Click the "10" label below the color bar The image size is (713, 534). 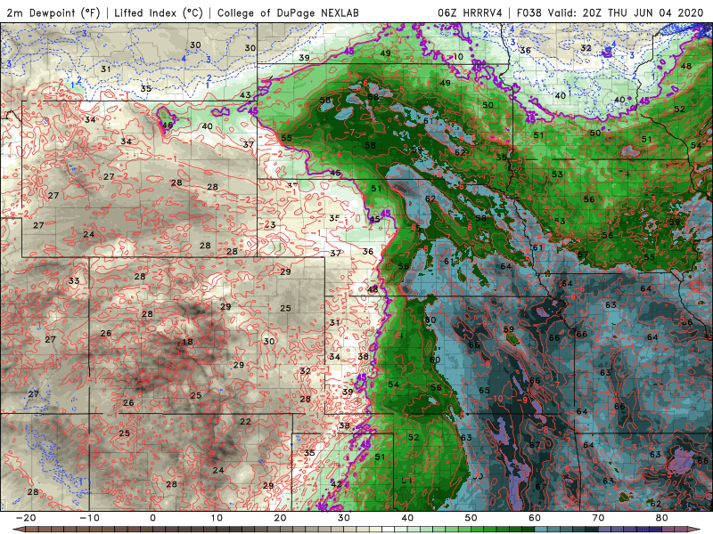[x=217, y=518]
